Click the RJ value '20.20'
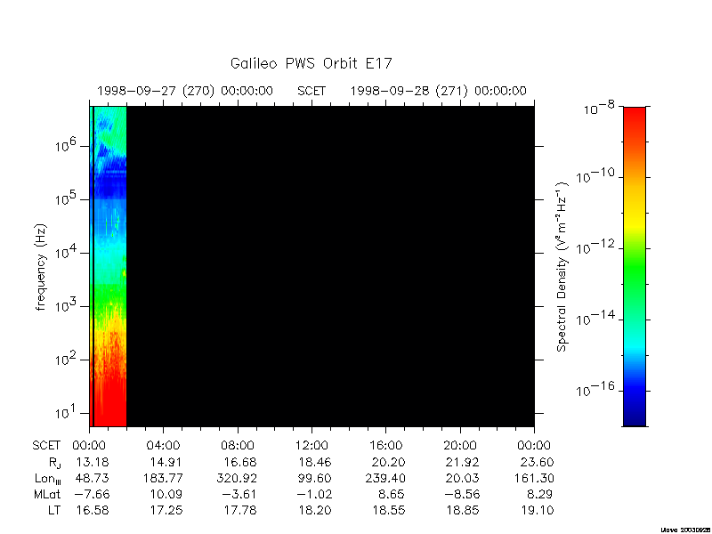712x534 pixels. [388, 462]
